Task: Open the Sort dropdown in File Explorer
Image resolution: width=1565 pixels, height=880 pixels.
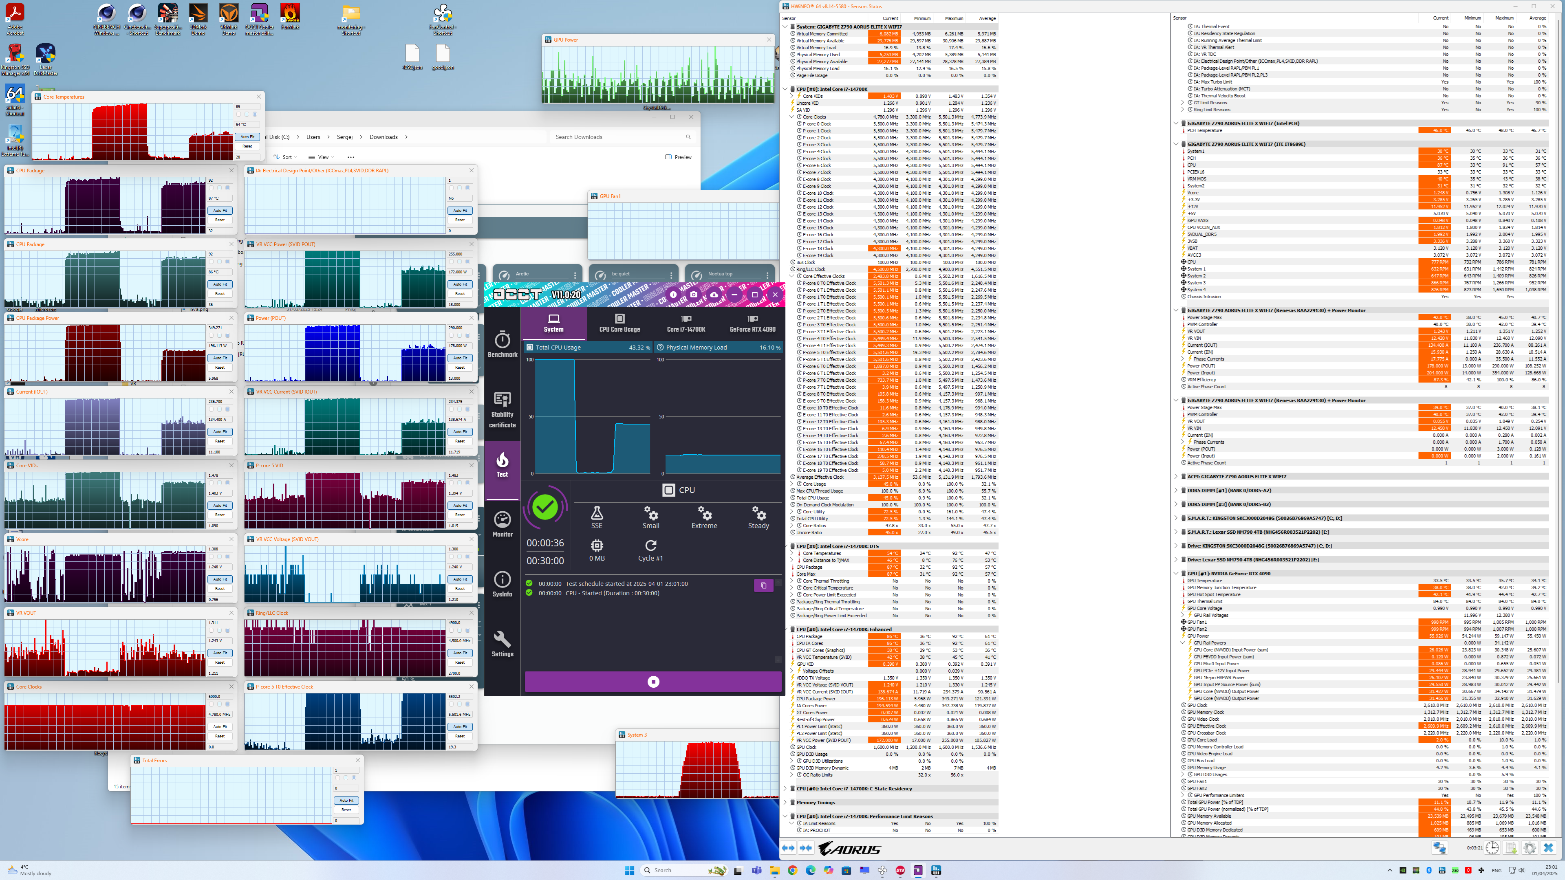Action: tap(285, 157)
